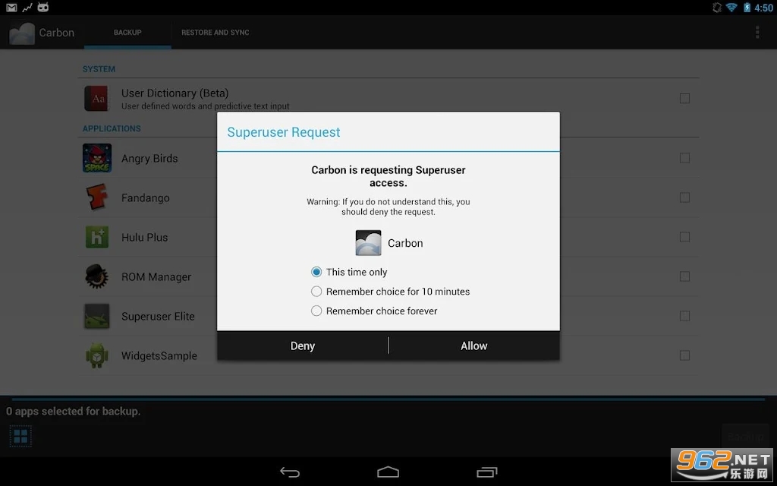Tap the Android back navigation button
This screenshot has width=777, height=486.
coord(290,472)
